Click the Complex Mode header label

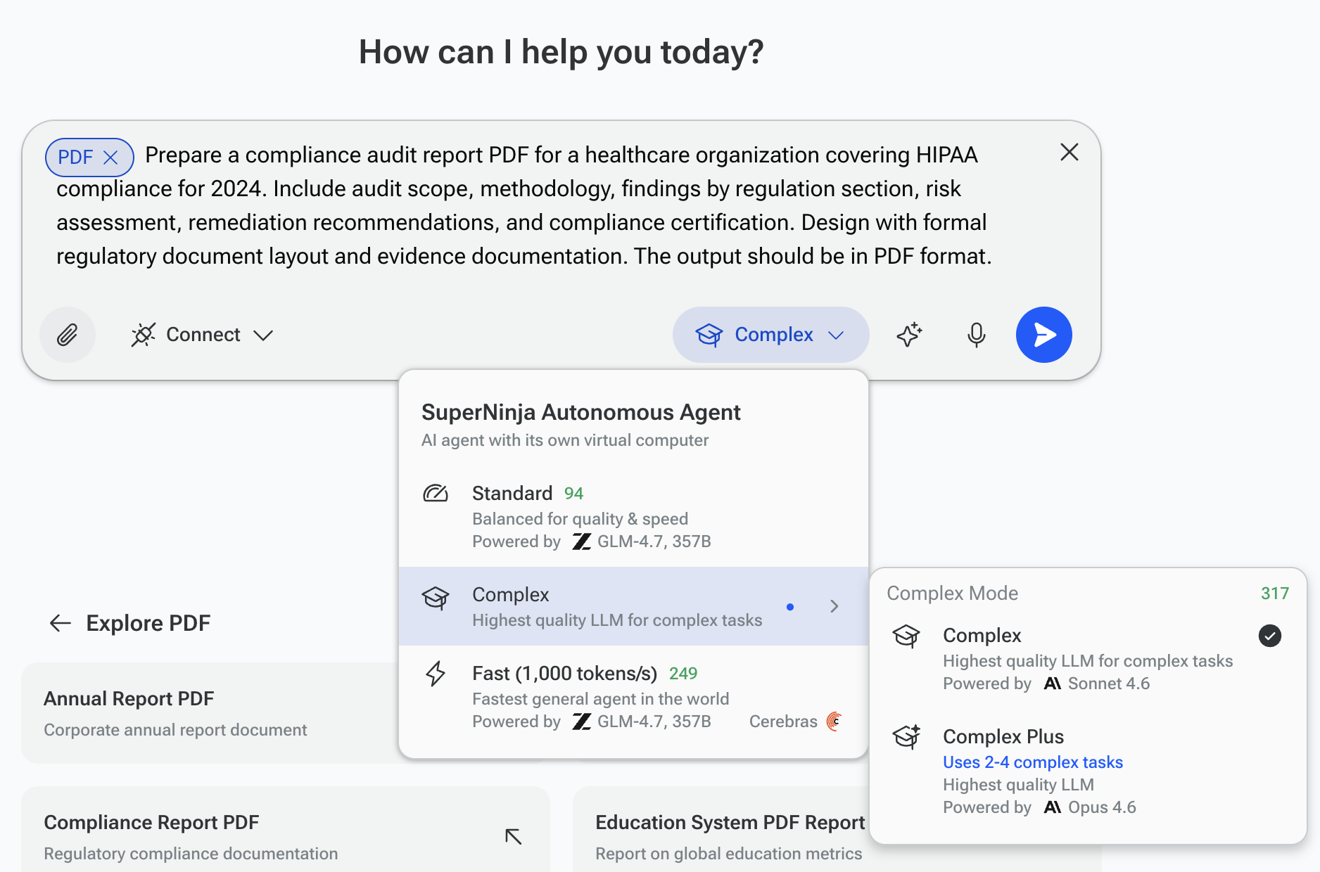(952, 594)
